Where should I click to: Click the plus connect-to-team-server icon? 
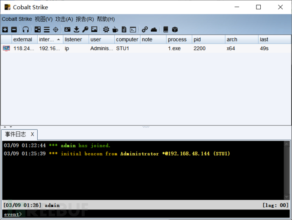click(5, 30)
